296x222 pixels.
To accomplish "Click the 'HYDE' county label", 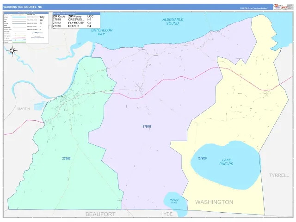I will (166, 214).
